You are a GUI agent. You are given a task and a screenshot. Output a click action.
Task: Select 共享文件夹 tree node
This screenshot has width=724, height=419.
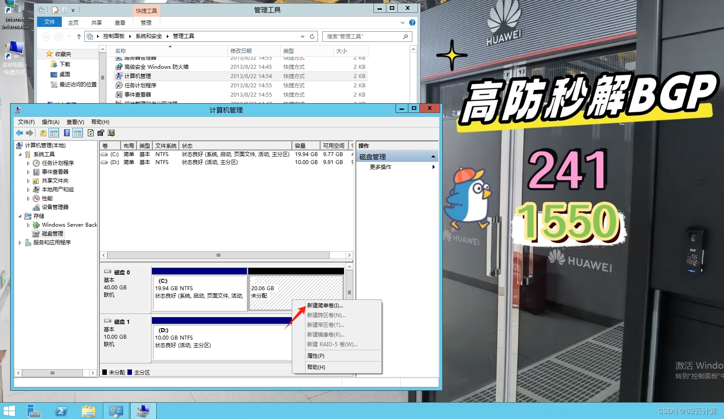click(55, 181)
